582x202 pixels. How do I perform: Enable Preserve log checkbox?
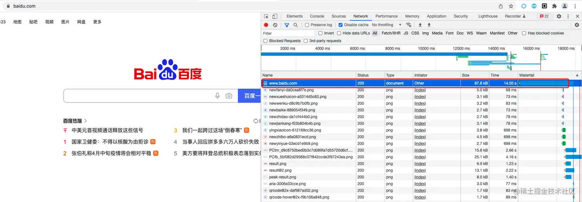[307, 25]
